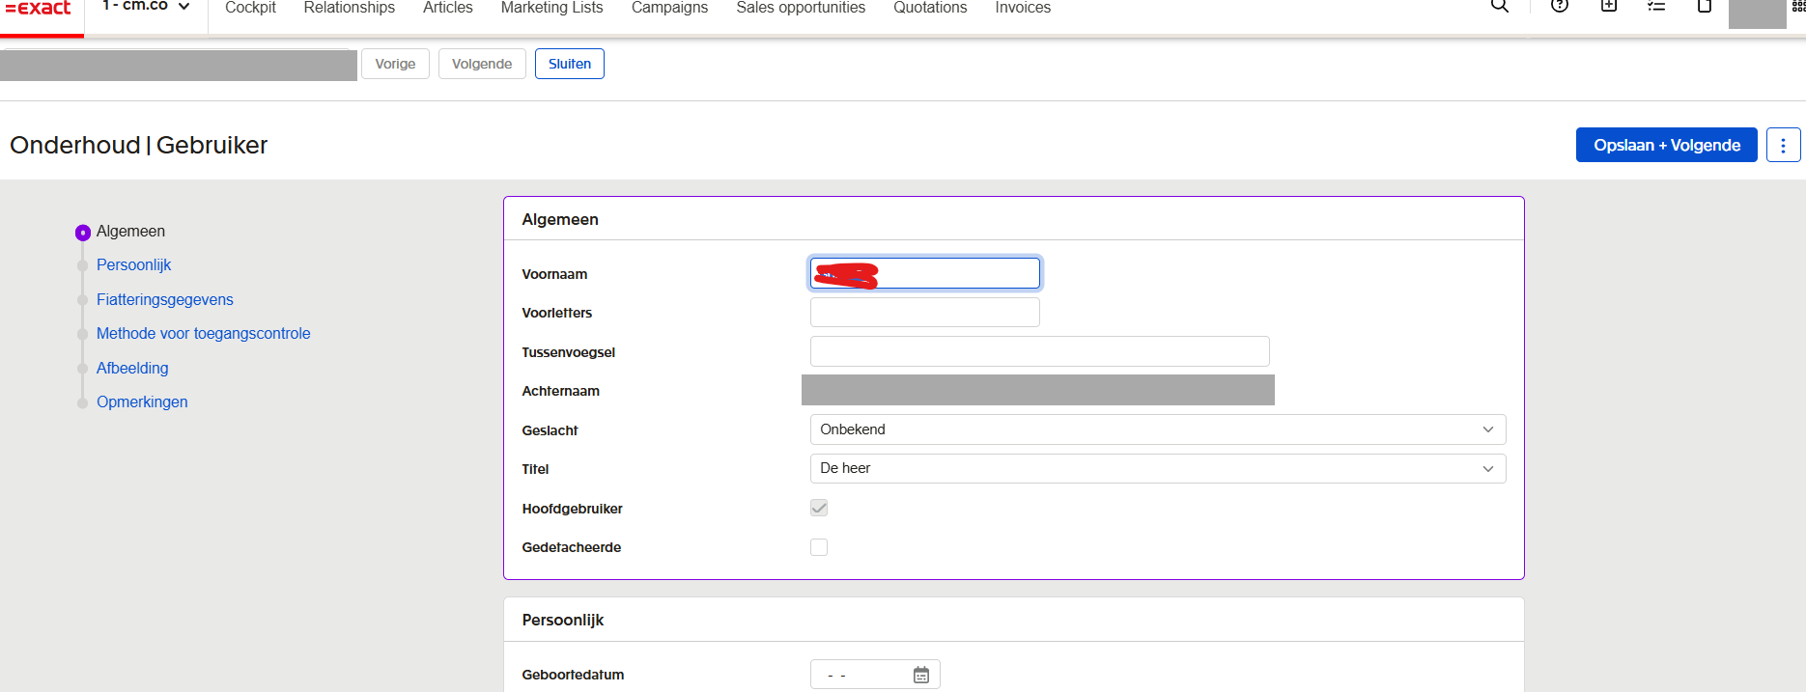Click the Algemeen section header
Screen dimensions: 1806x692
pos(560,219)
